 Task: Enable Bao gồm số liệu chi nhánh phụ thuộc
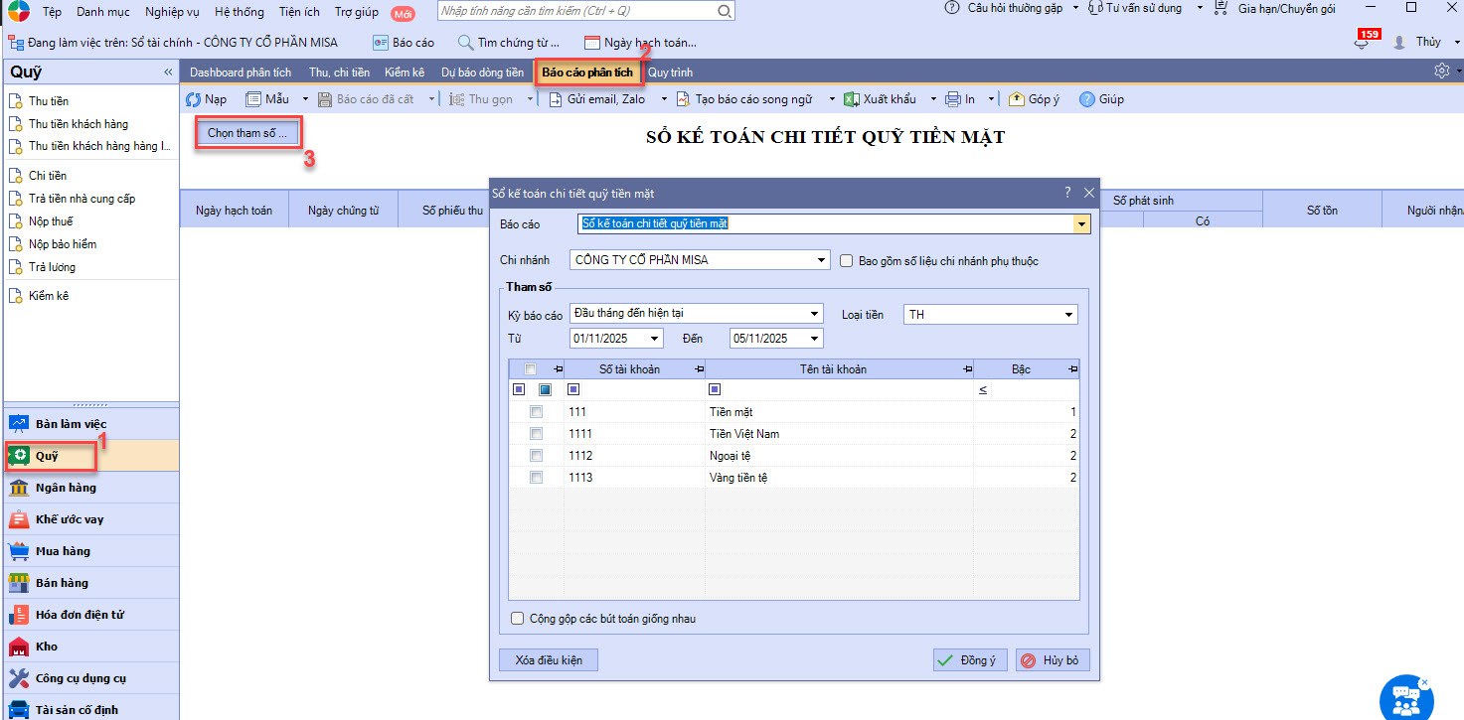click(847, 261)
